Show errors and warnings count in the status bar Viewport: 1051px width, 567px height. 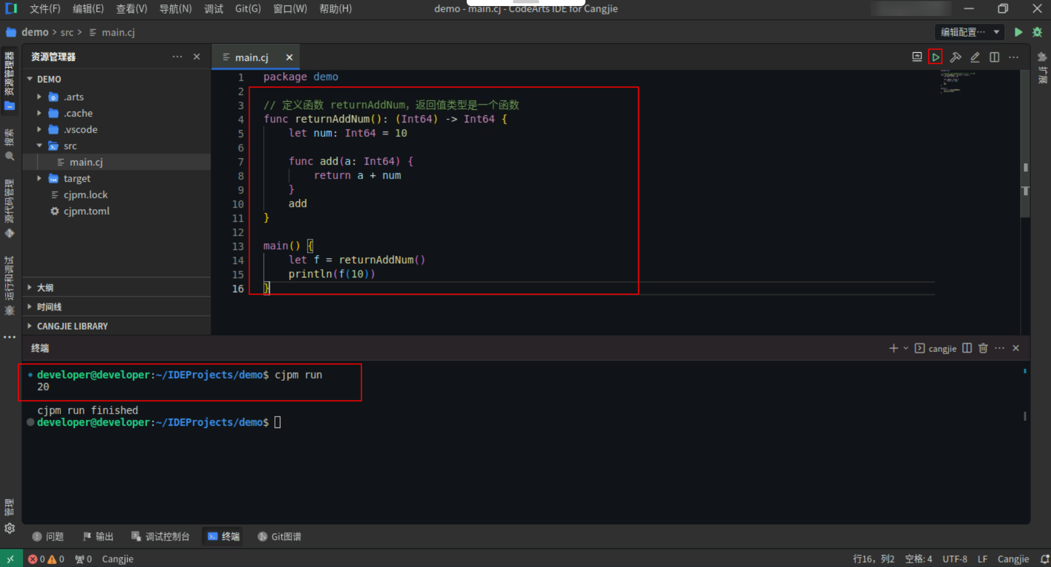(46, 559)
